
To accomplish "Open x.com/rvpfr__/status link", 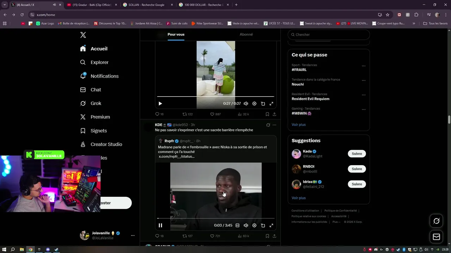I will pyautogui.click(x=177, y=156).
